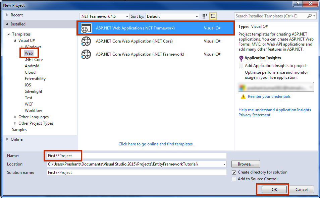Collapse the Visual C# node
320x198 pixels.
click(x=15, y=41)
